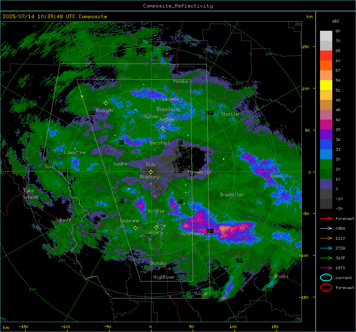Select the red legend swatch below 65

tap(326, 55)
